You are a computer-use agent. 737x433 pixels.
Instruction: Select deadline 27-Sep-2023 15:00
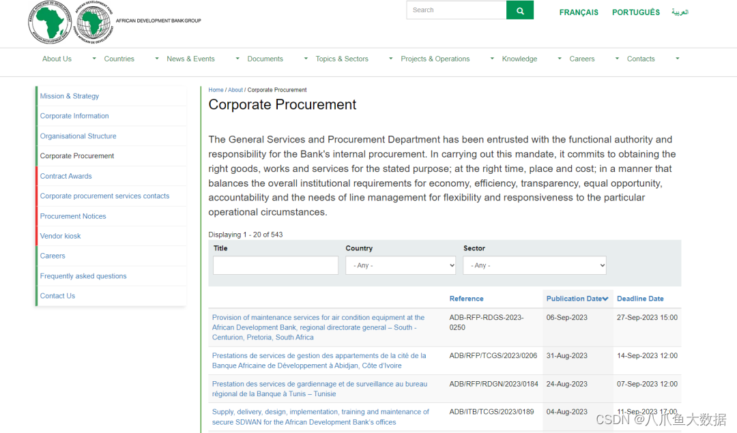click(x=647, y=318)
